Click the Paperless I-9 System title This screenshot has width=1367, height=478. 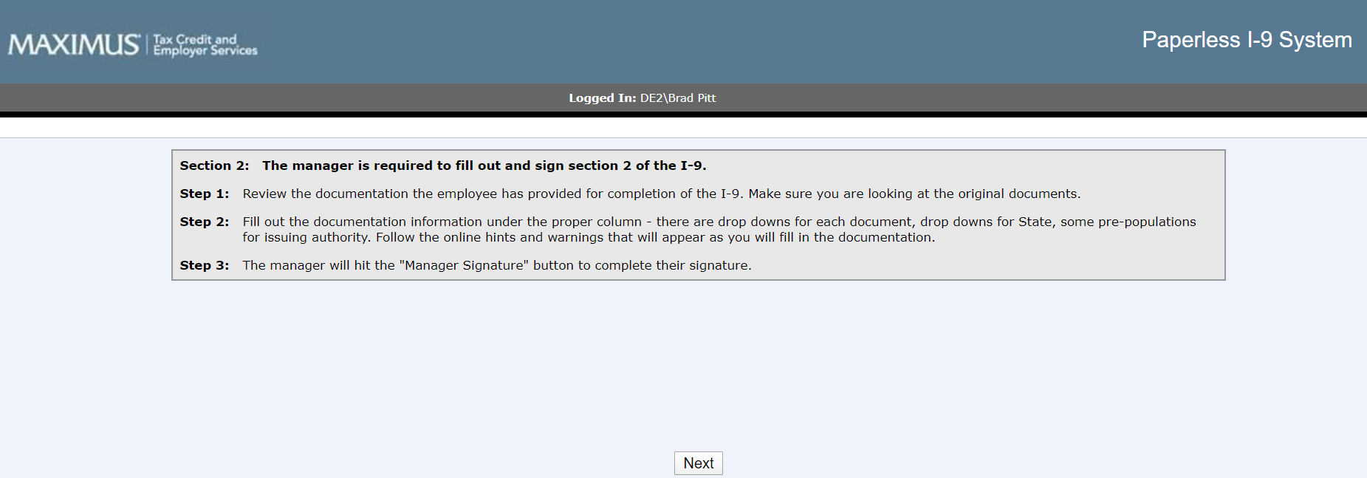(1246, 40)
